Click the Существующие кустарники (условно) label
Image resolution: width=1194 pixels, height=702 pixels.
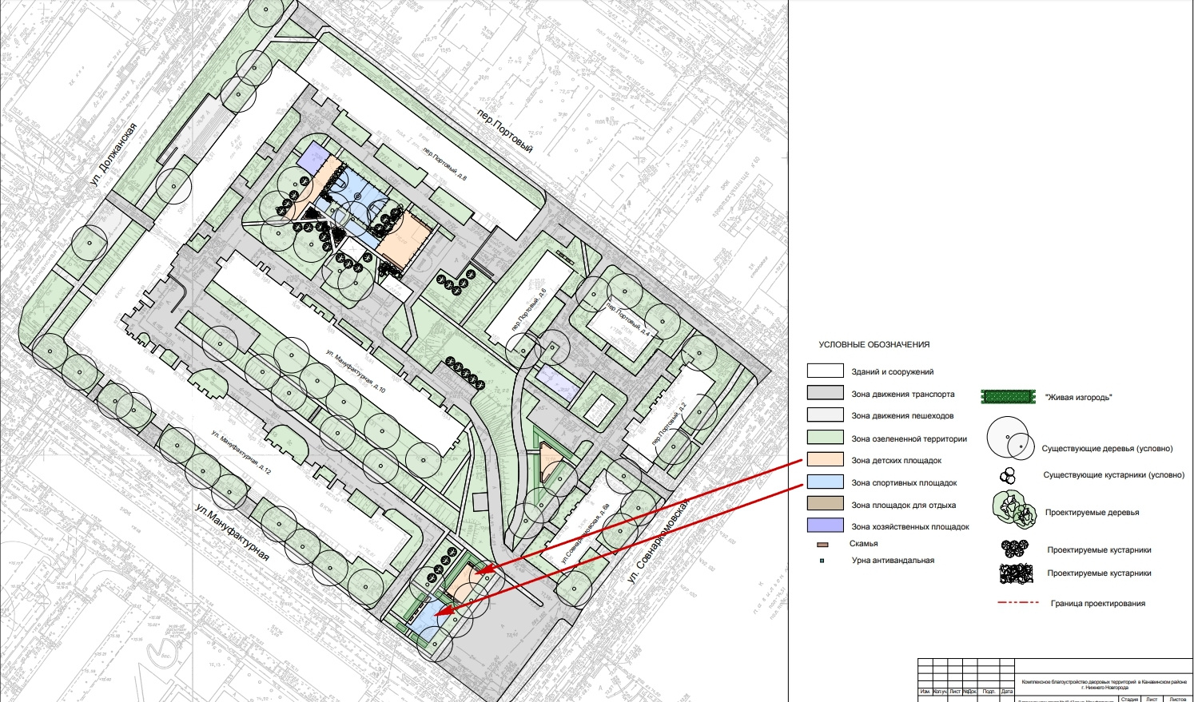pos(1113,475)
